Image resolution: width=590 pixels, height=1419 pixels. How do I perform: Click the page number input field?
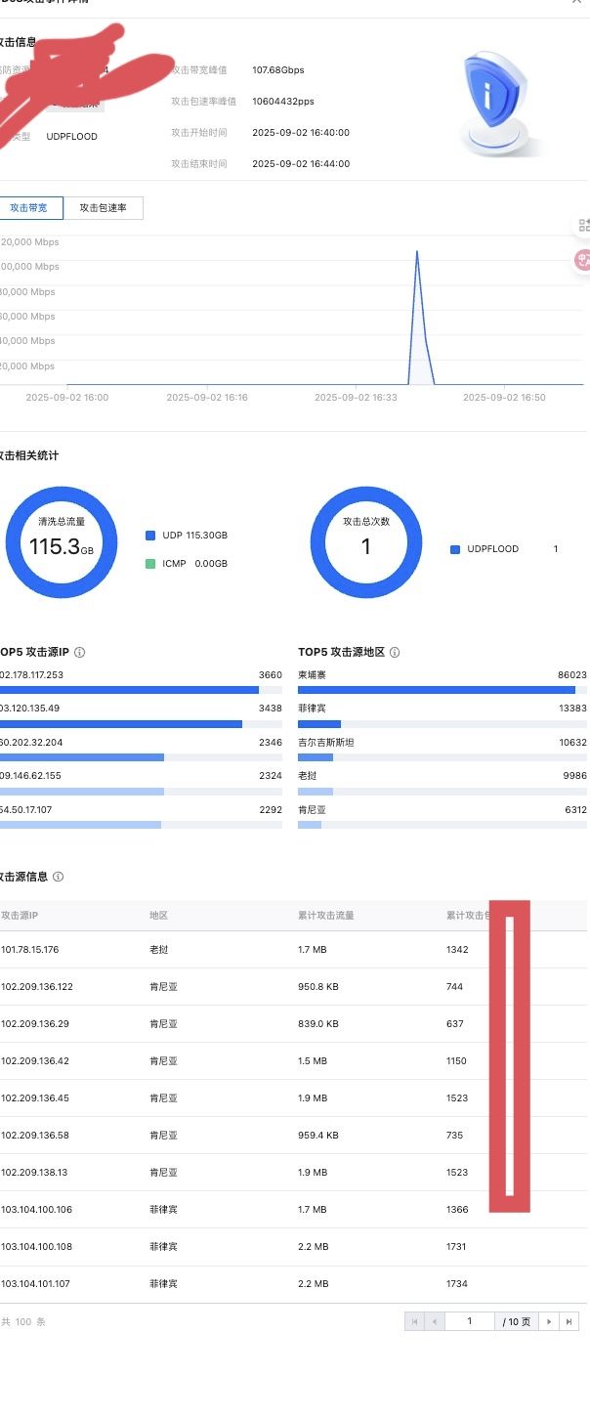coord(469,1321)
